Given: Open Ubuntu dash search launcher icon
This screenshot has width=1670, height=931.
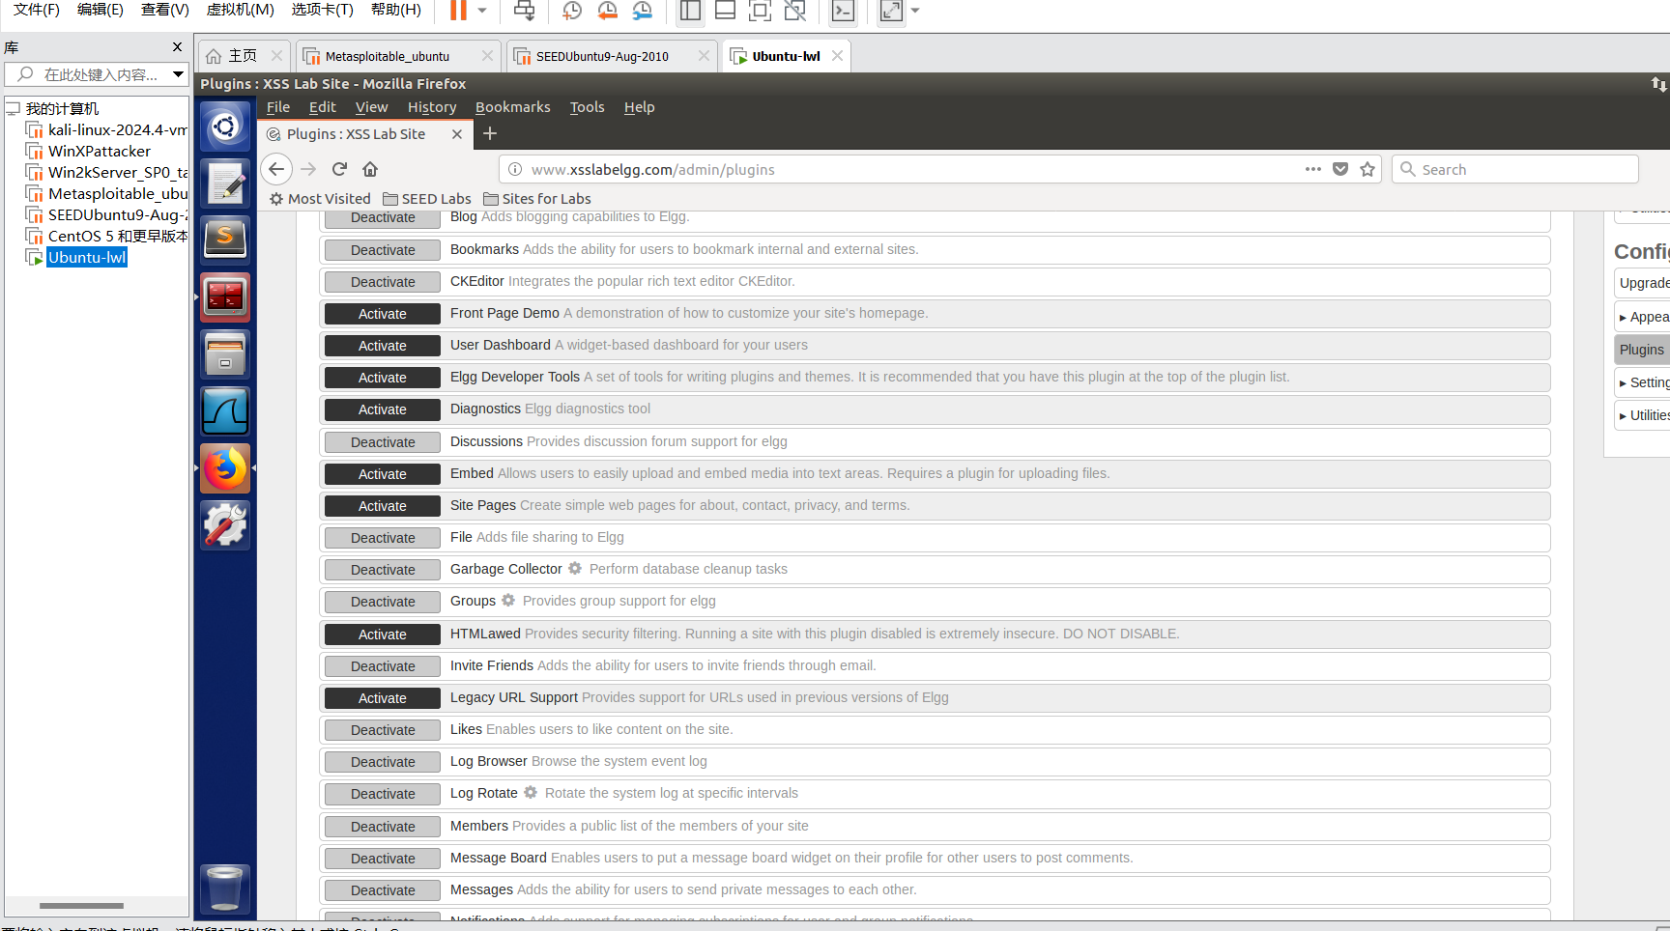Looking at the screenshot, I should 225,127.
